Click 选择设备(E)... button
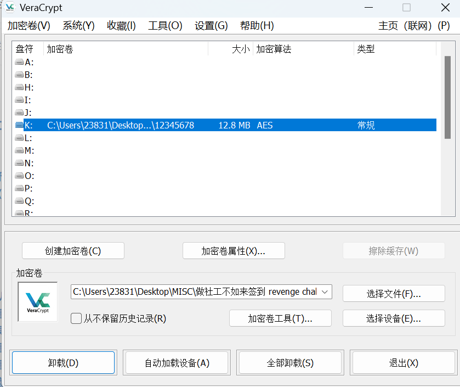 pyautogui.click(x=394, y=318)
